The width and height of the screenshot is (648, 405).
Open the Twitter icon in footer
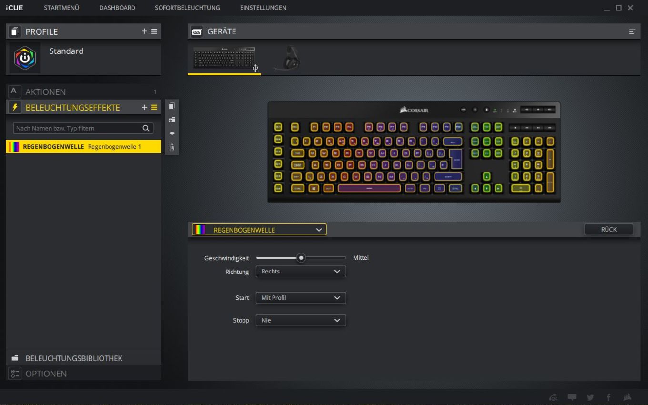[590, 397]
